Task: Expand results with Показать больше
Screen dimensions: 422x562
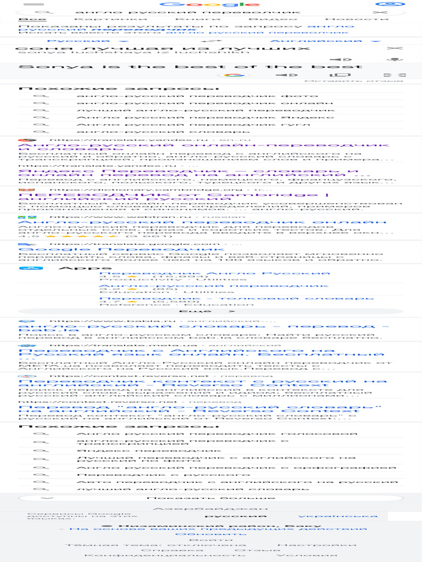Action: pyautogui.click(x=211, y=498)
